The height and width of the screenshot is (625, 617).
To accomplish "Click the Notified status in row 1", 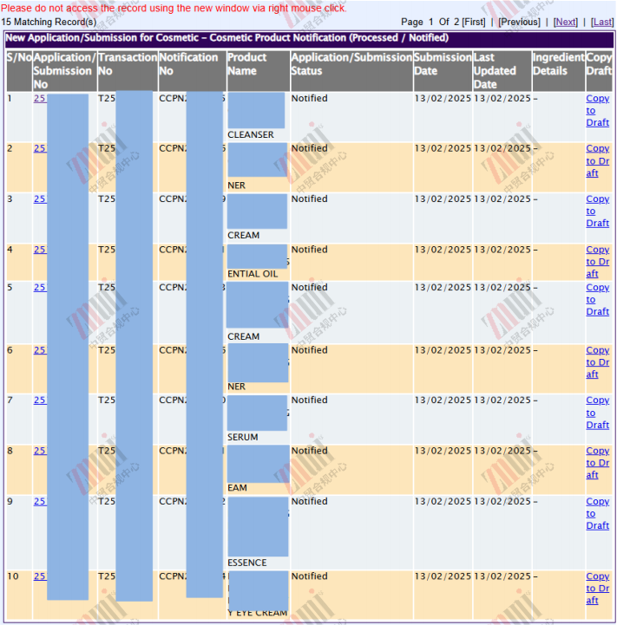I will pyautogui.click(x=309, y=99).
